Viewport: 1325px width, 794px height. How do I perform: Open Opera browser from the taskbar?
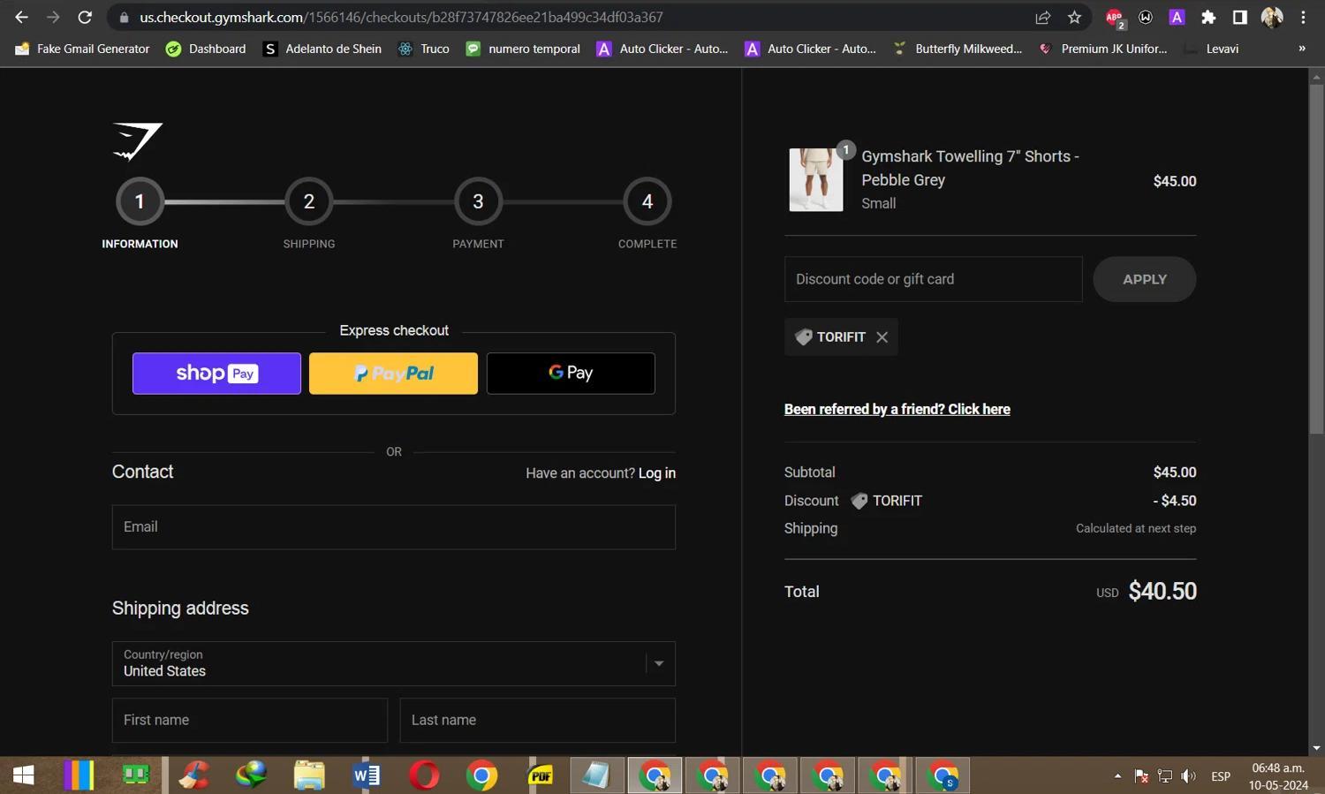point(424,775)
